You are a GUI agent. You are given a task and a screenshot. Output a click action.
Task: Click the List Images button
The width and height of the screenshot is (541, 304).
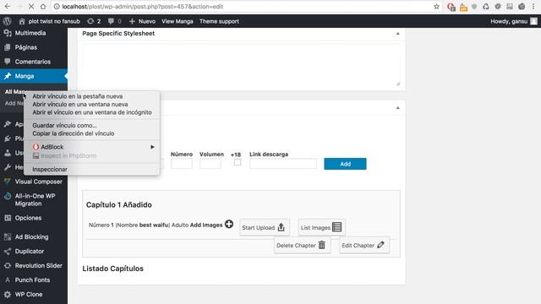coord(321,227)
